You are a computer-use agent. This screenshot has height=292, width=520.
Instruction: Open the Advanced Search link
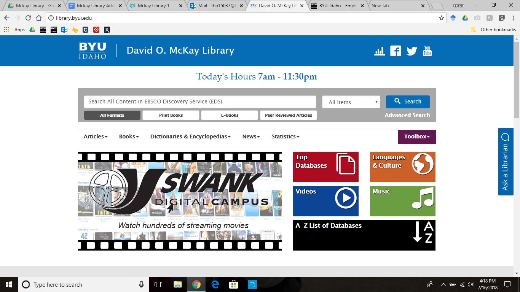pos(407,115)
